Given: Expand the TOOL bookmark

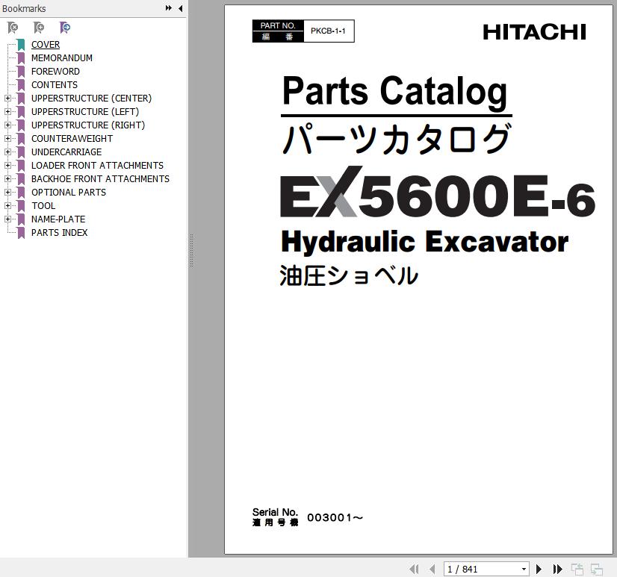Looking at the screenshot, I should 7,206.
